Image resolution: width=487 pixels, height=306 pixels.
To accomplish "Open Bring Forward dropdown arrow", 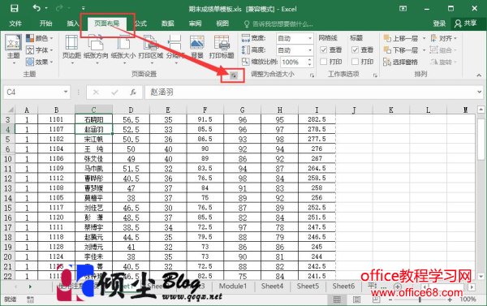I will 424,38.
